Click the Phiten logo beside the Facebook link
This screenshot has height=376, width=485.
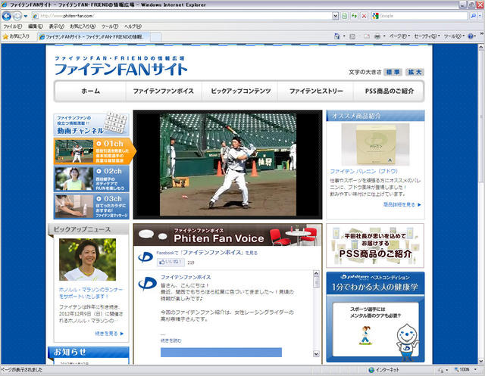145,257
